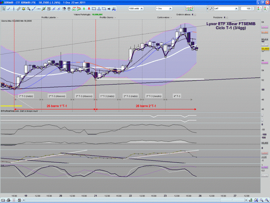The image size is (270, 203).
Task: Select the ruler measuring tool
Action: (19, 9)
